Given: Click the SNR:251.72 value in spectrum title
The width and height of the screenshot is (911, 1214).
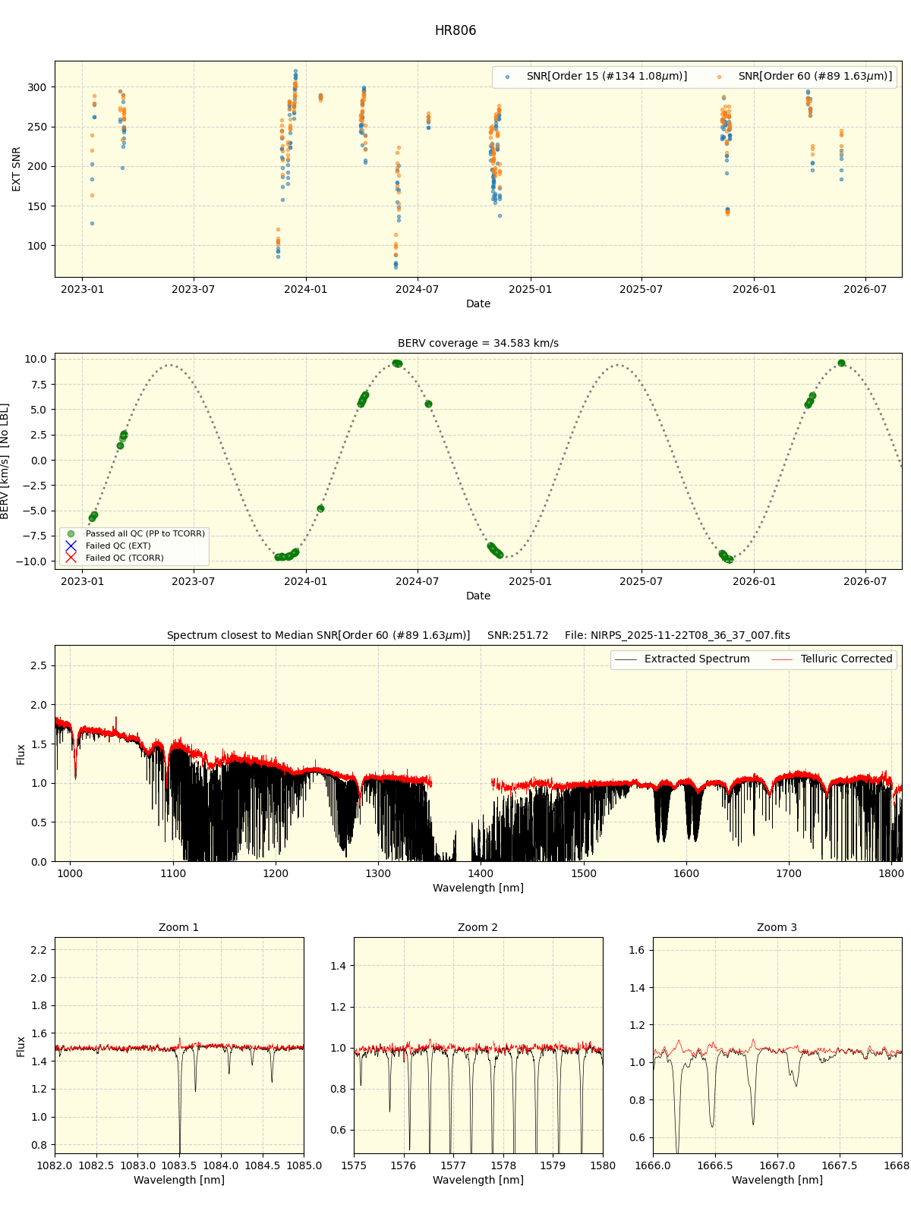Looking at the screenshot, I should [518, 636].
